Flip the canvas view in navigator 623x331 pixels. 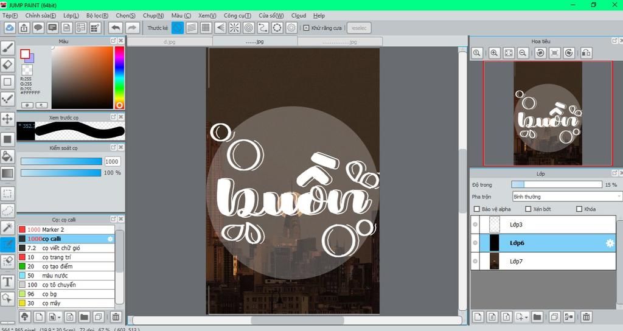586,53
